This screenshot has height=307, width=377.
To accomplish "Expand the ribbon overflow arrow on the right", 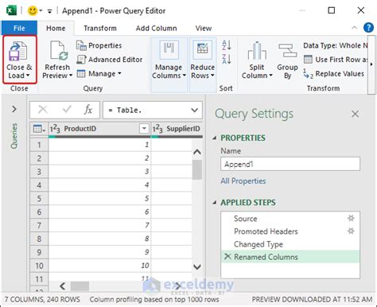I will pos(371,64).
